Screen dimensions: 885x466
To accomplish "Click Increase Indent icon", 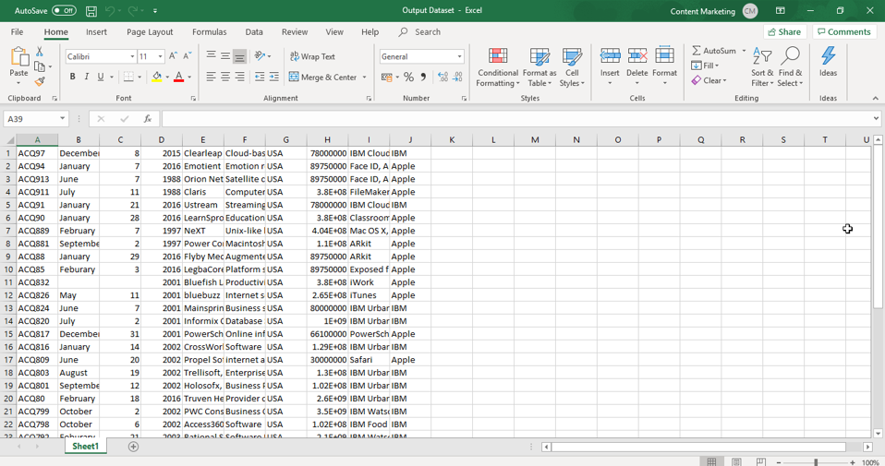I will [273, 77].
